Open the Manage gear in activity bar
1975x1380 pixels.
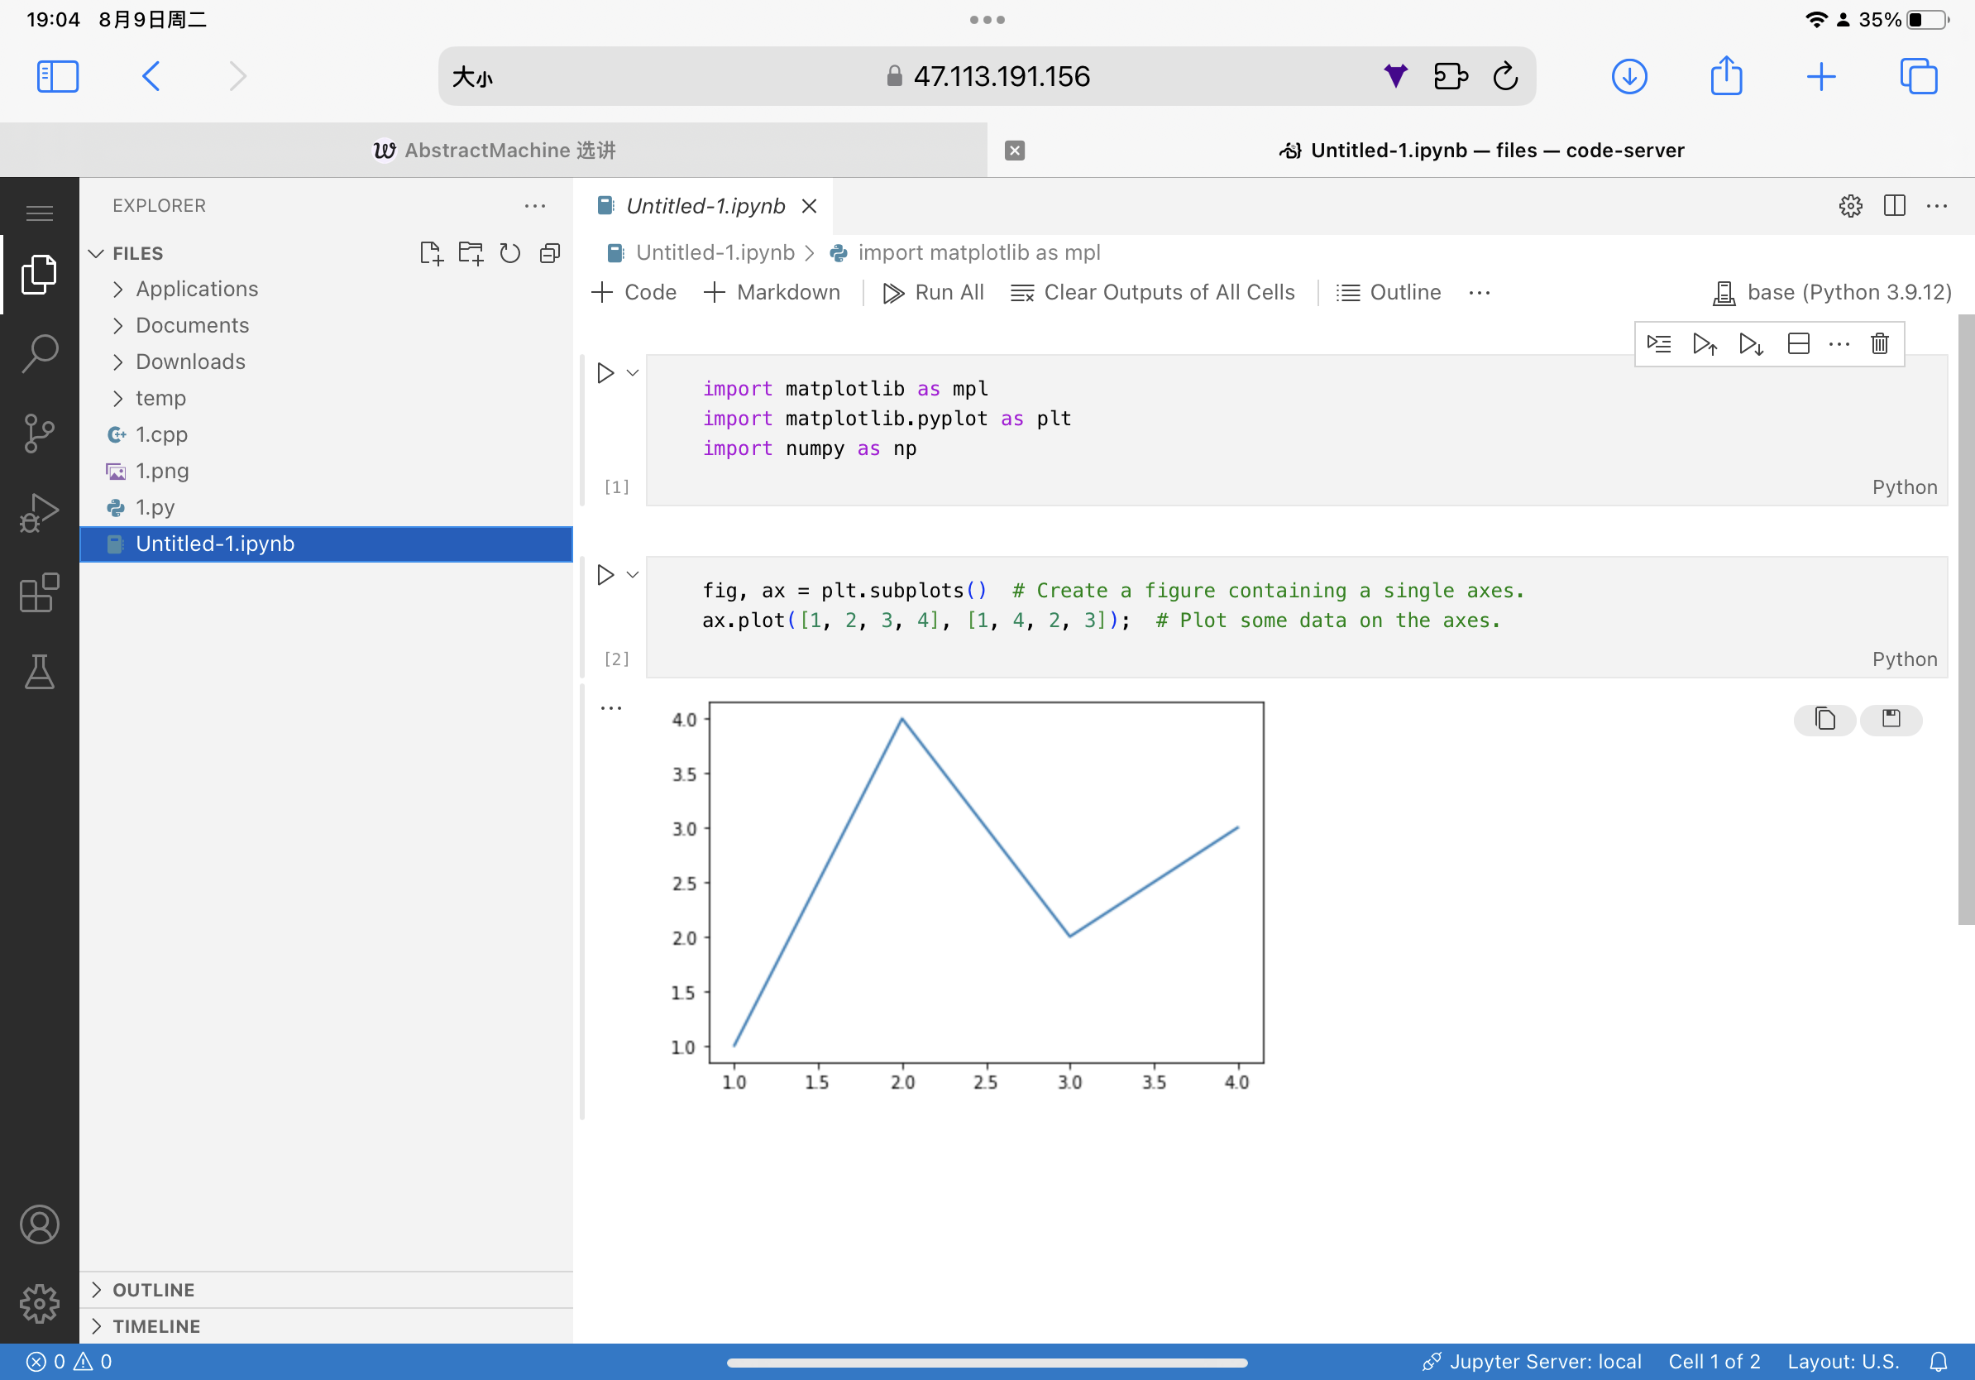pyautogui.click(x=39, y=1303)
